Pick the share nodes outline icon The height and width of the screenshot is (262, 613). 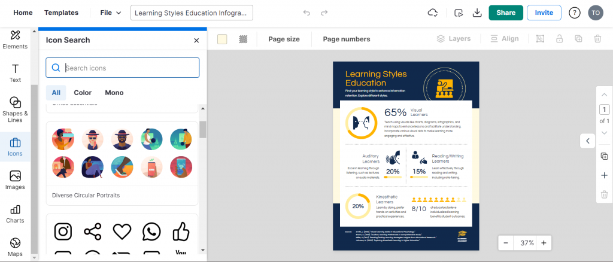click(93, 231)
